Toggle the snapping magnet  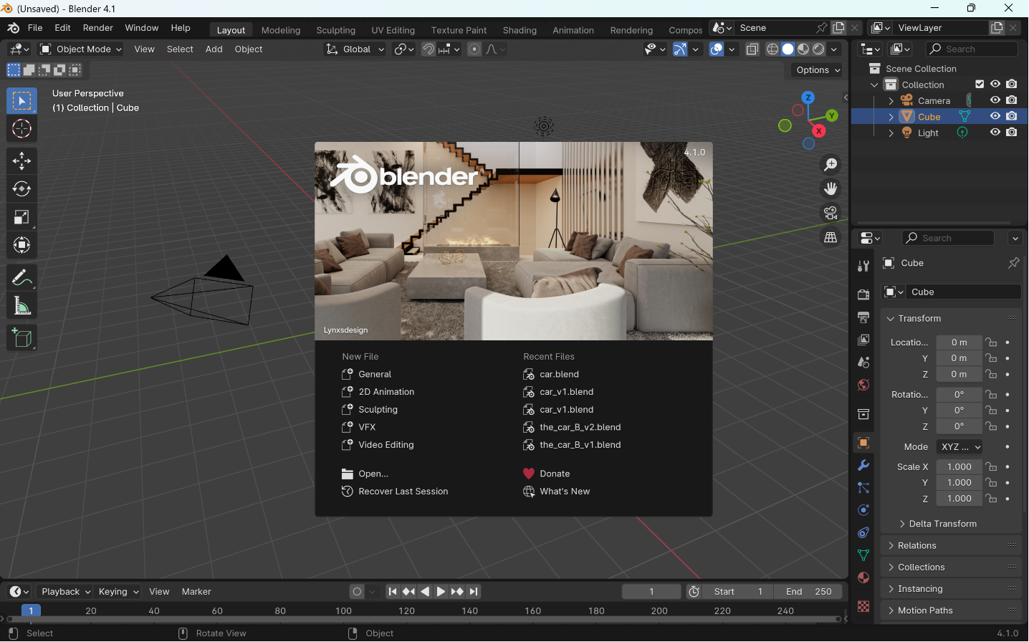pyautogui.click(x=429, y=49)
